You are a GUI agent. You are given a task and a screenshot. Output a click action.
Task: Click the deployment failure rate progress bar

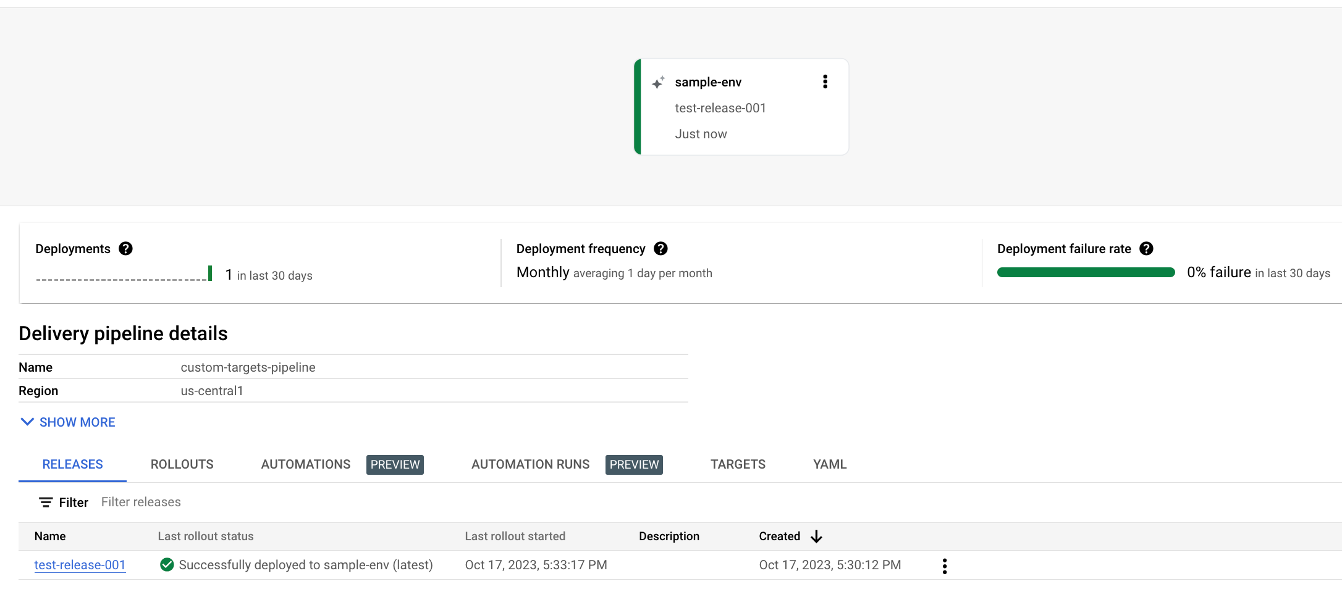point(1085,272)
